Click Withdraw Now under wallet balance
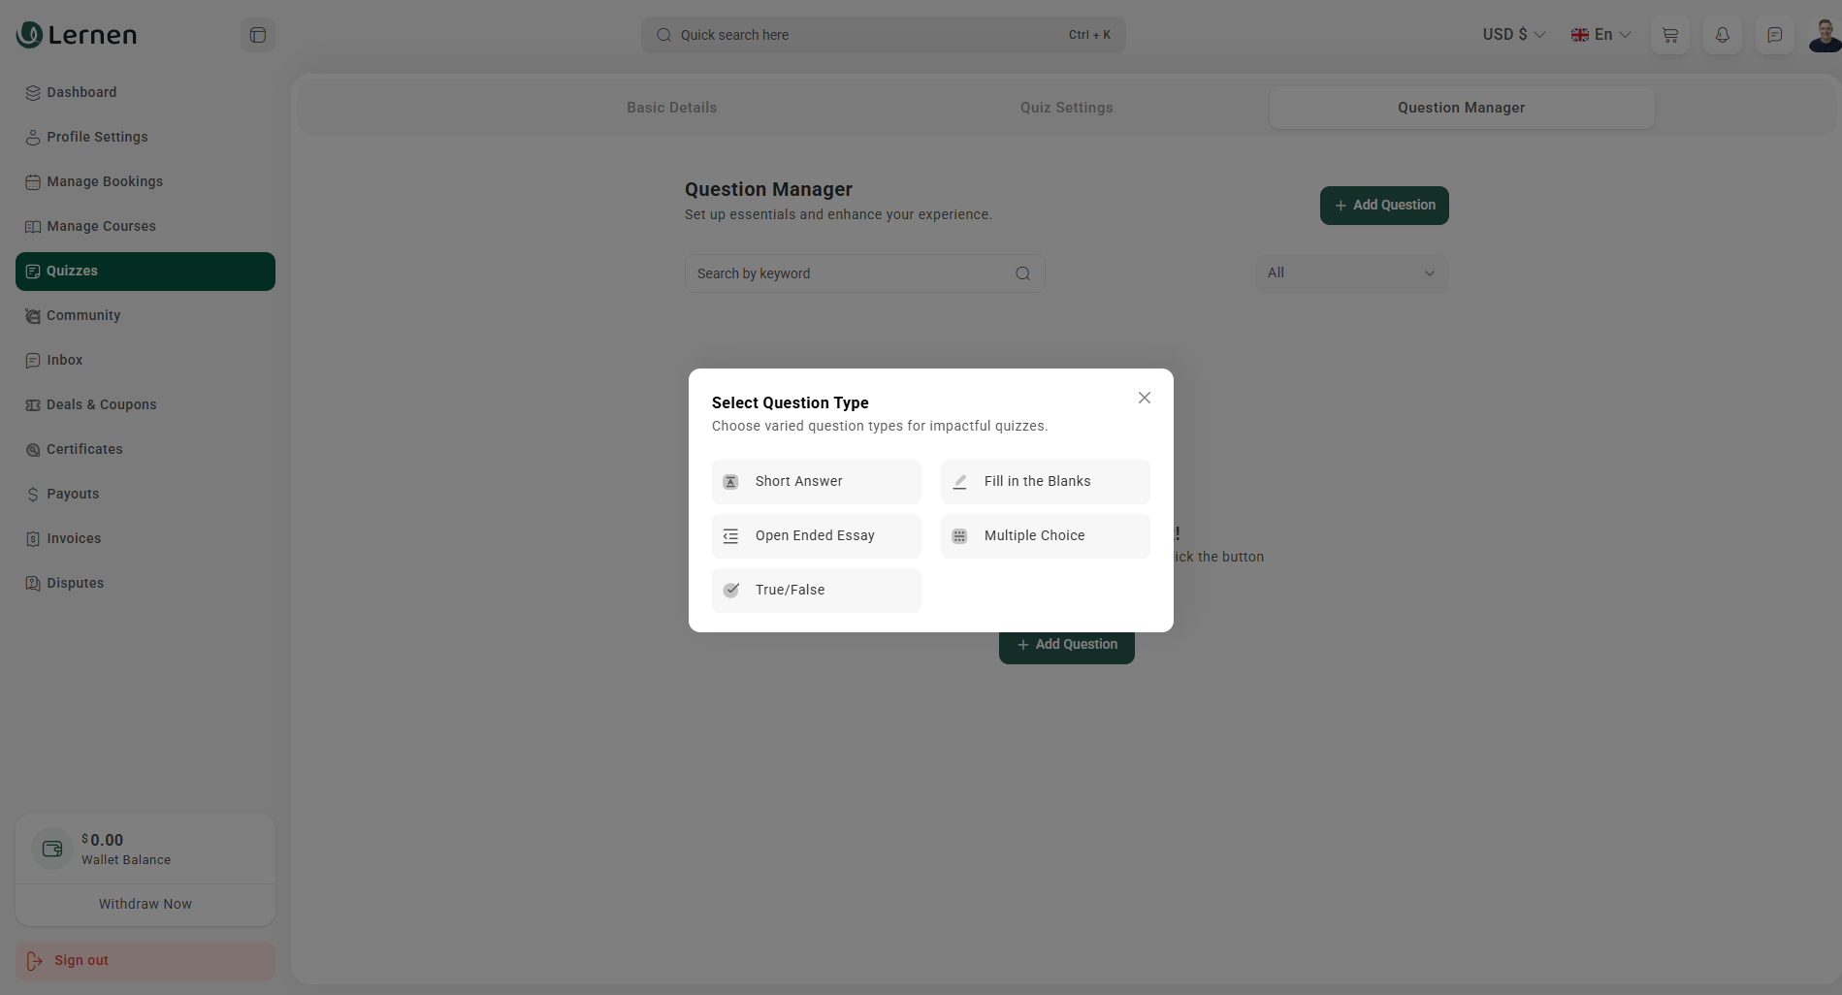 (x=145, y=904)
